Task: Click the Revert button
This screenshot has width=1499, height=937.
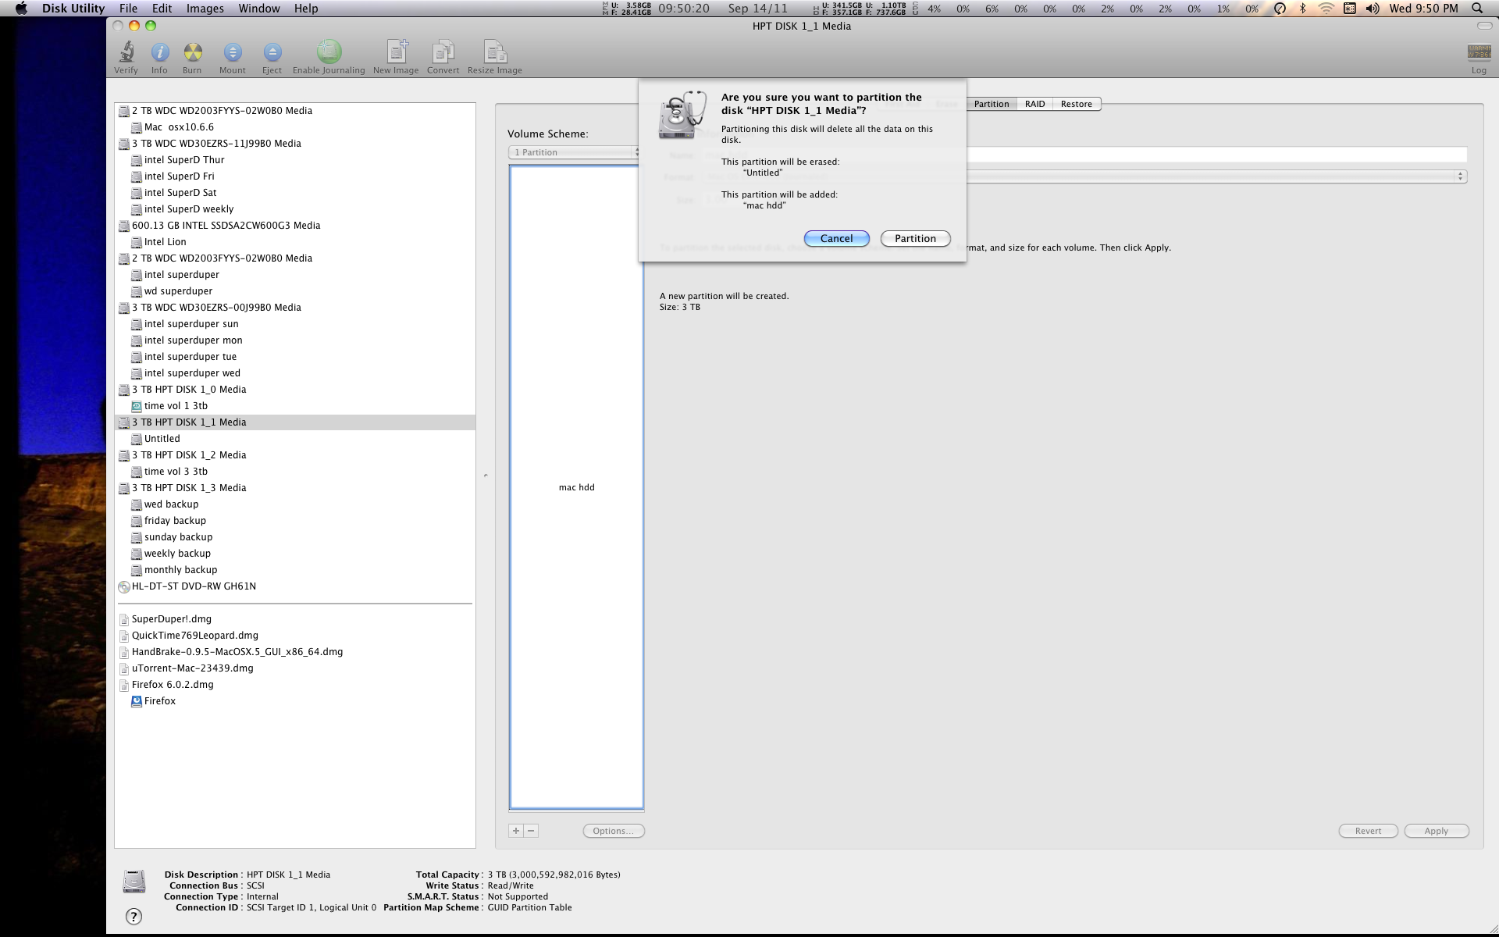Action: click(x=1368, y=831)
